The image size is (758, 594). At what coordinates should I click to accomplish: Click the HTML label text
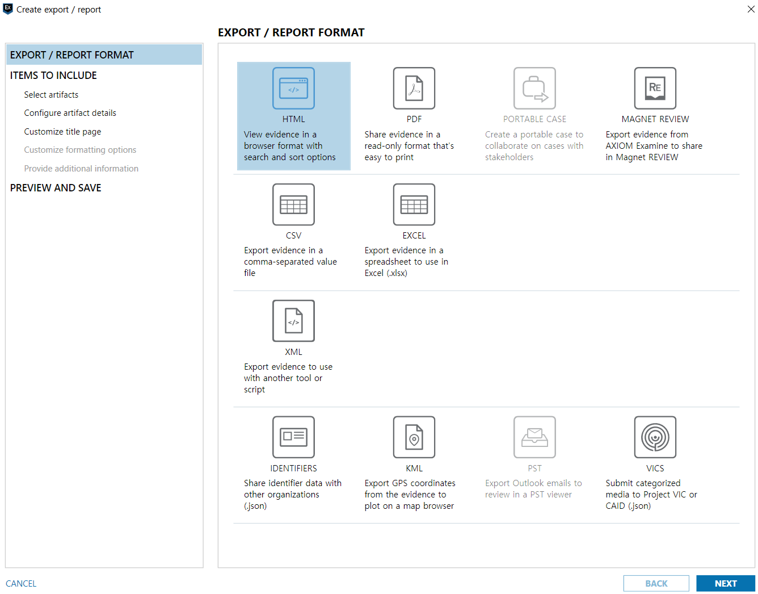[x=293, y=119]
